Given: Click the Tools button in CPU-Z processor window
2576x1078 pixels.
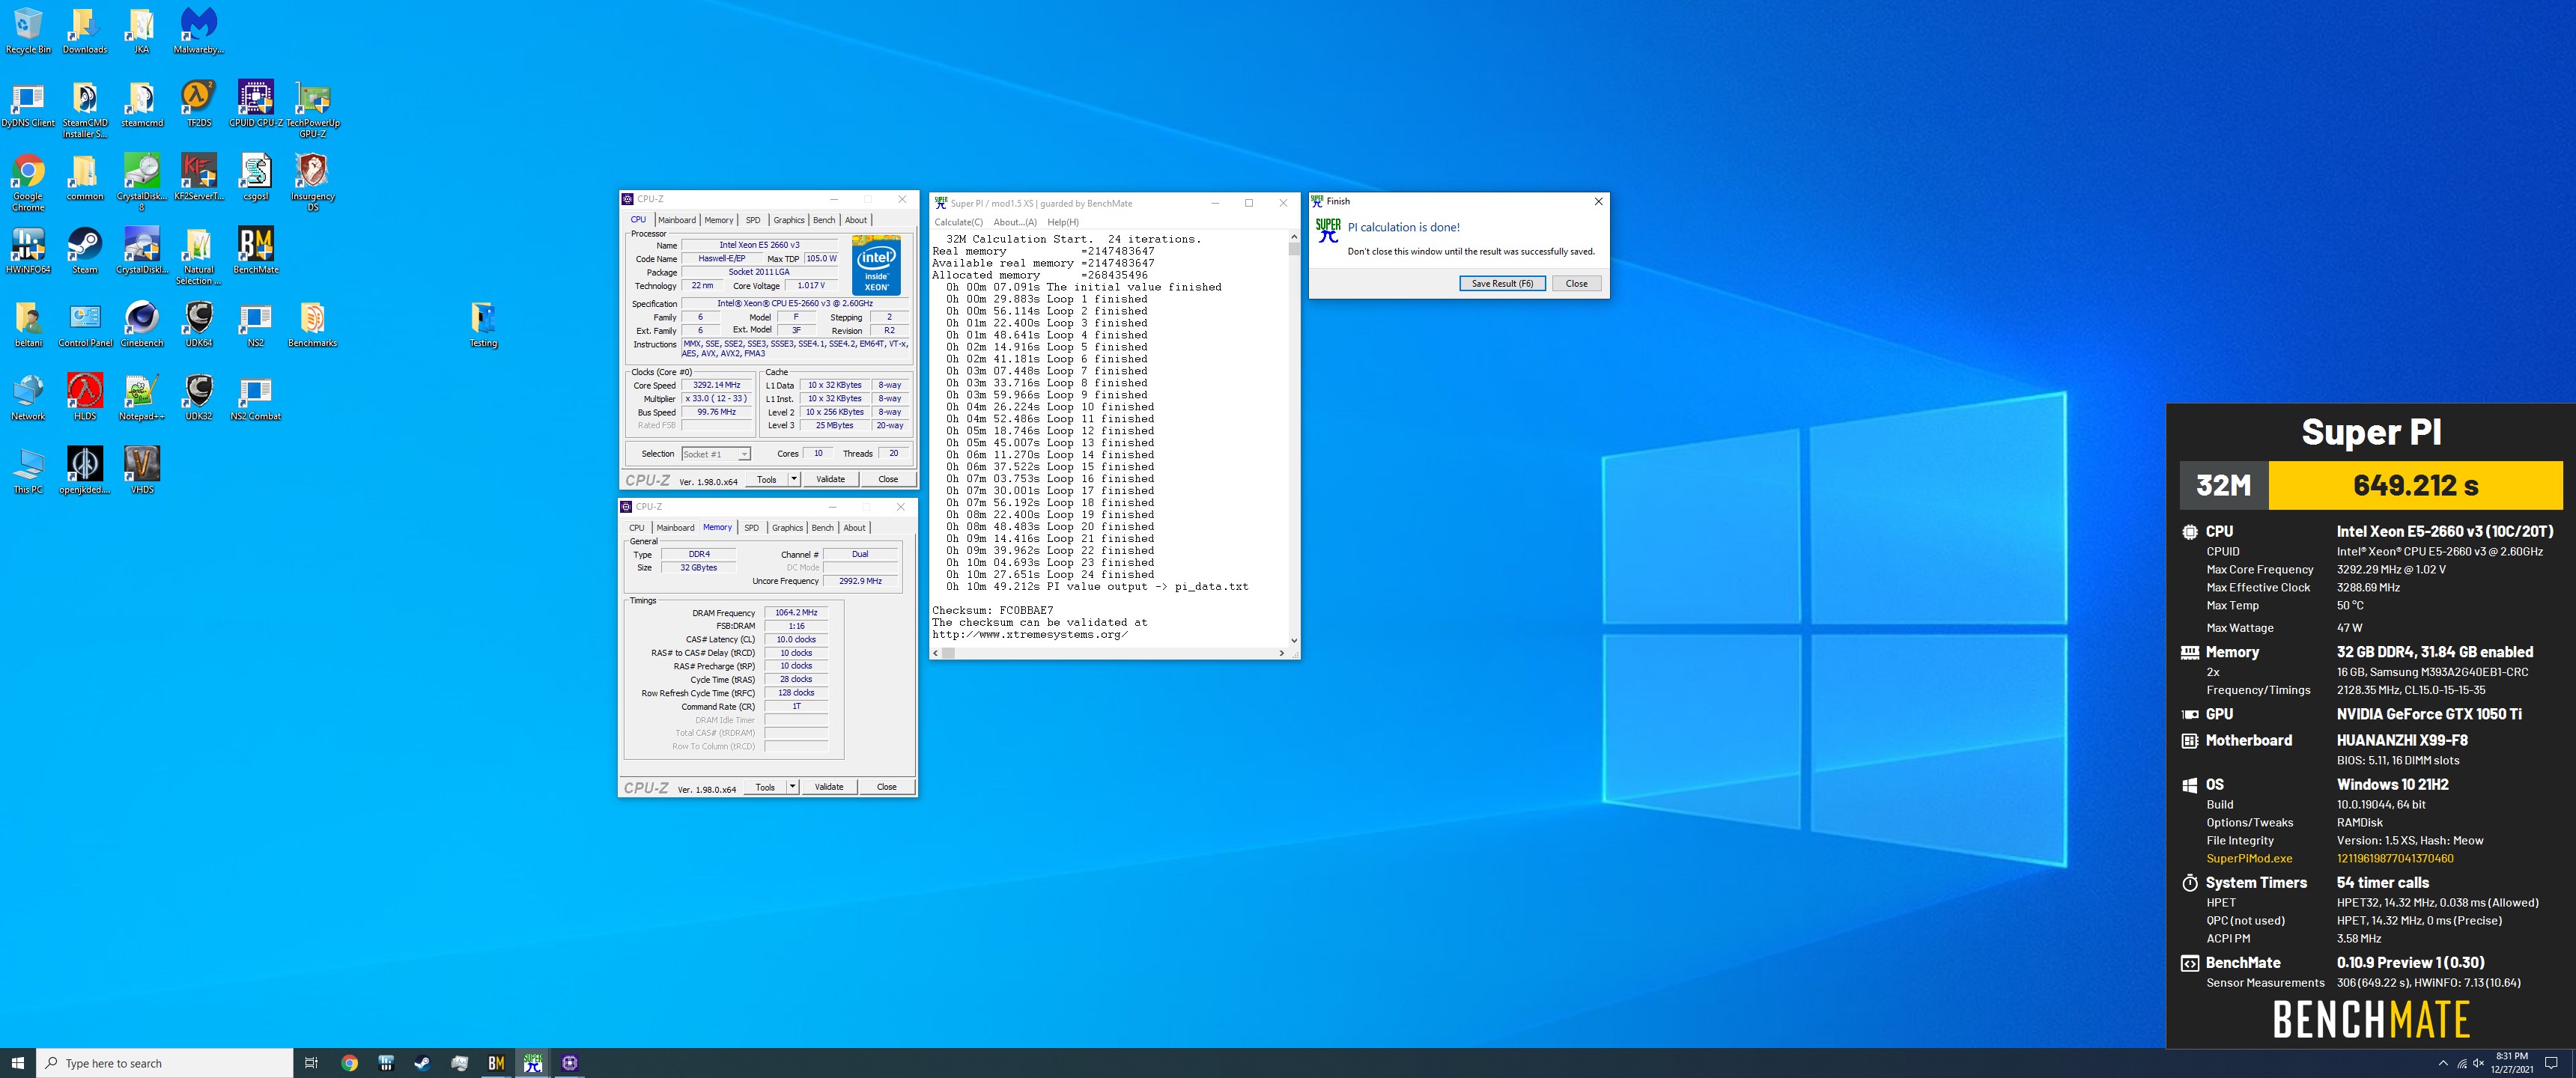Looking at the screenshot, I should [x=767, y=479].
